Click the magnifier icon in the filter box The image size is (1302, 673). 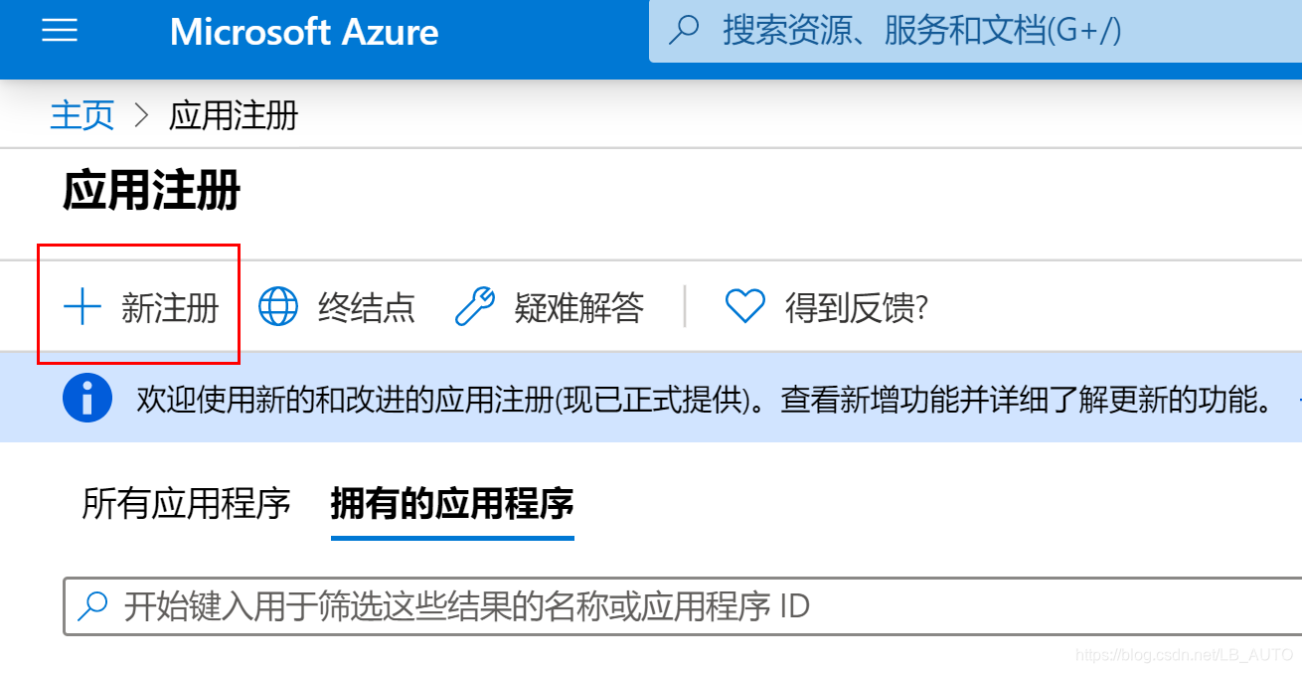[x=92, y=605]
